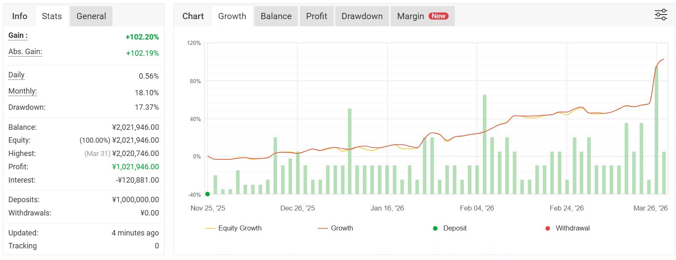676x260 pixels.
Task: Switch chart to Balance tab
Action: click(x=276, y=16)
